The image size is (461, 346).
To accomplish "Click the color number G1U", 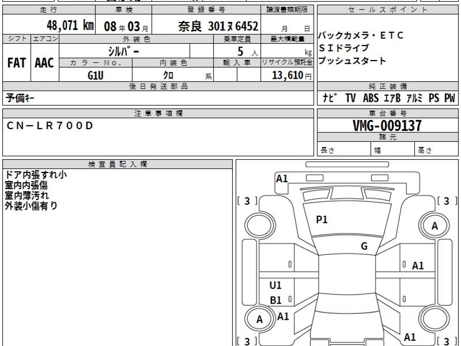I will point(96,75).
